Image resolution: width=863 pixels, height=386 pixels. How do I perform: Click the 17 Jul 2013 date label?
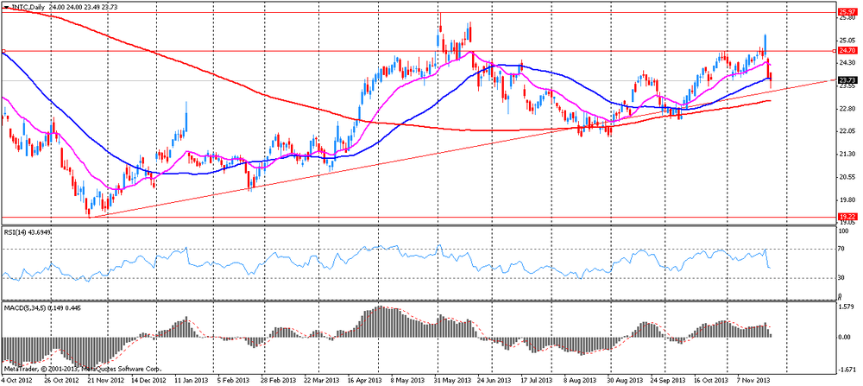tap(539, 381)
